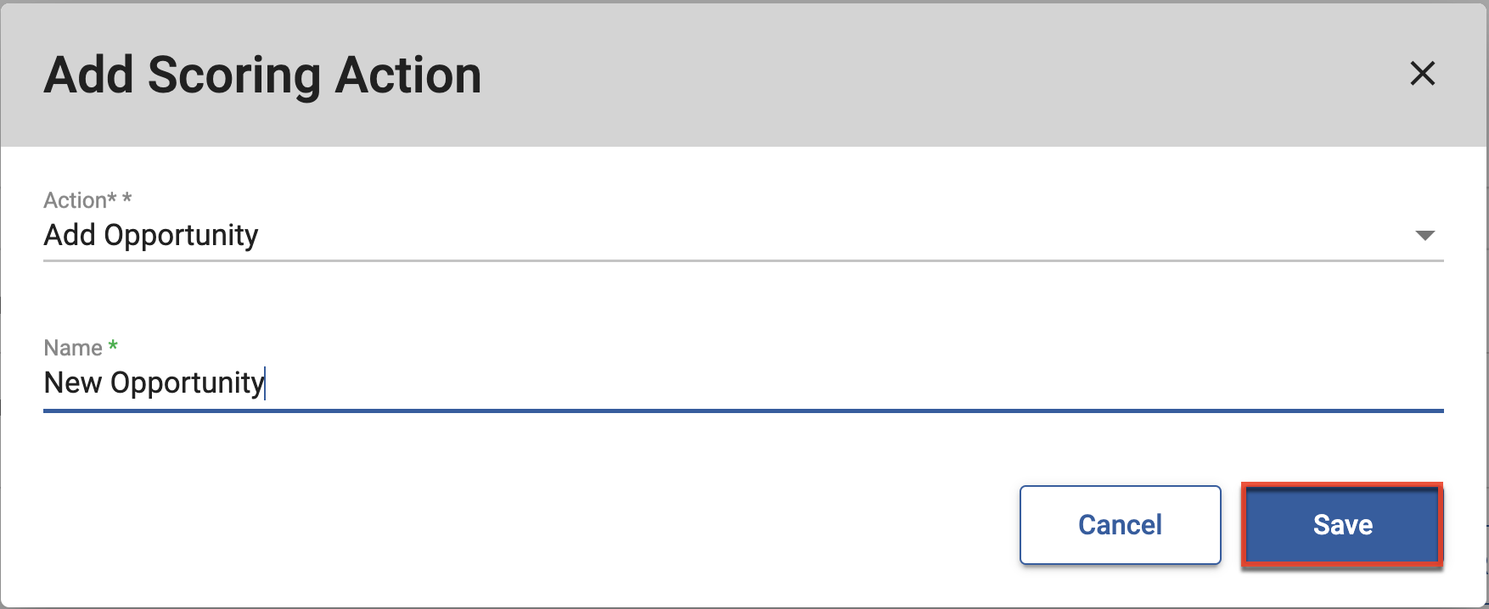Click blank area left of Cancel button
Screen dimensions: 1489x609
point(509,525)
